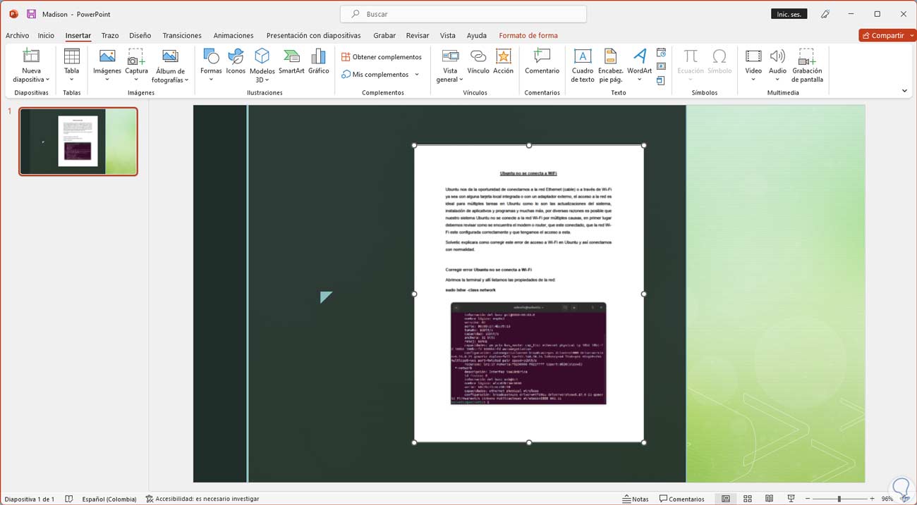Zoom in with the plus button
This screenshot has height=505, width=917.
[871, 499]
